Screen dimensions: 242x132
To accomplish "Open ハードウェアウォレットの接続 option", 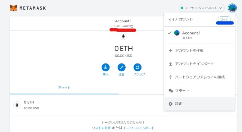I will click(x=199, y=77).
